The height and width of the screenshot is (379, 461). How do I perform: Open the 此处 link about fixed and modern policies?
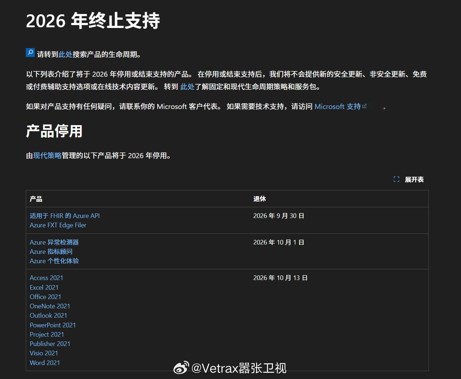click(187, 87)
